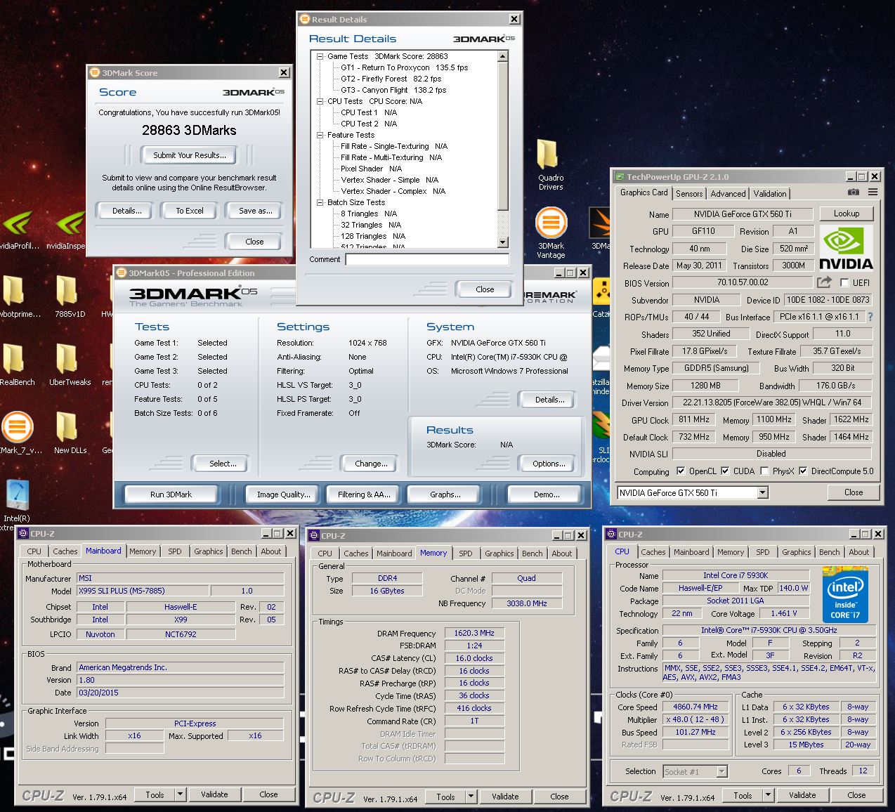
Task: Toggle the PhysX checkbox
Action: (x=764, y=471)
